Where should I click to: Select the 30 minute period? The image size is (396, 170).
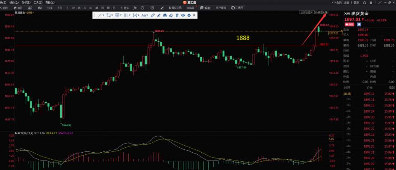[x=85, y=8]
